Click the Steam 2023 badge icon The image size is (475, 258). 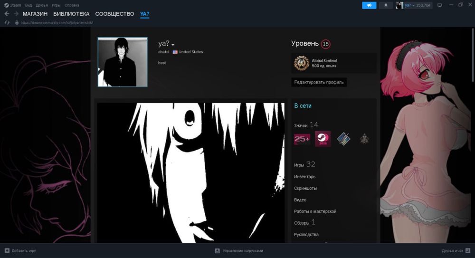pyautogui.click(x=323, y=139)
